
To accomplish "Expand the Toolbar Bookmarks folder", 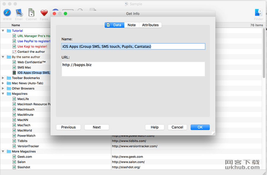I will tap(3, 78).
